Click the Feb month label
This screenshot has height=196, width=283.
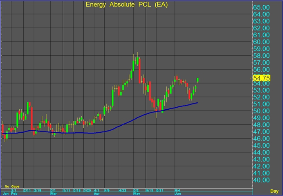[14, 194]
